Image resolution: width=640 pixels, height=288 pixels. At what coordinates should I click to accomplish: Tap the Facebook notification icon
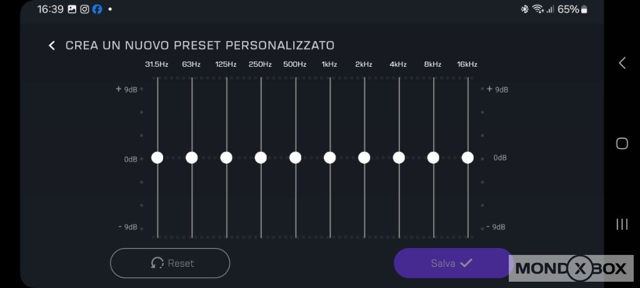(x=97, y=9)
